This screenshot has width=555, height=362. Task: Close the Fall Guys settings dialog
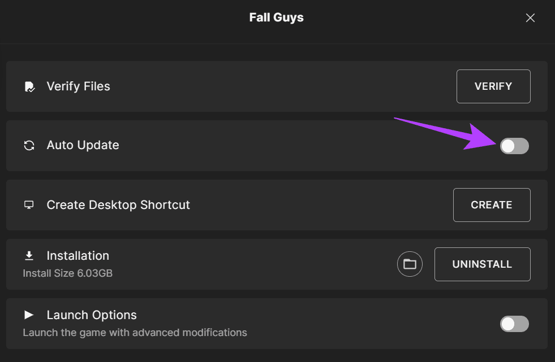530,18
